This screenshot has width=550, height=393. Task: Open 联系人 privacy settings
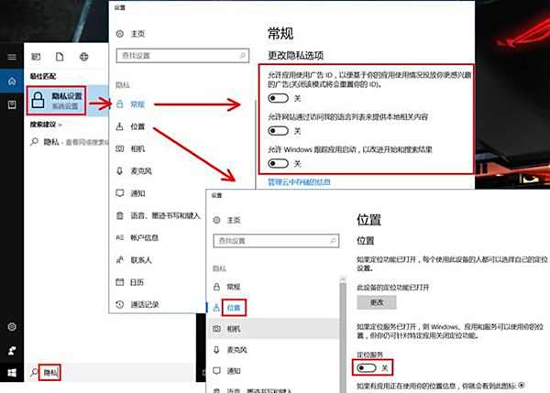coord(140,260)
